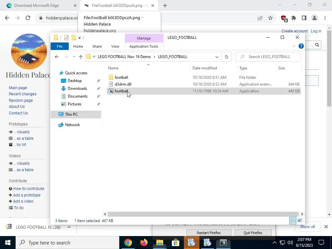Open recent locations dropdown arrow

(74, 56)
